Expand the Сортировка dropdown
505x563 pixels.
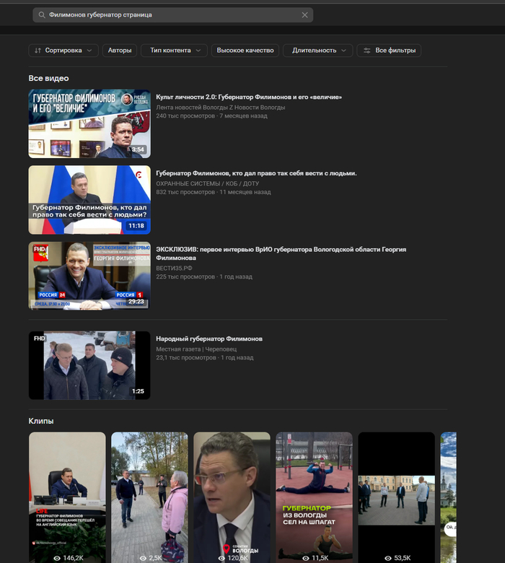pyautogui.click(x=63, y=51)
